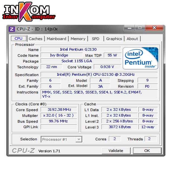The width and height of the screenshot is (173, 173).
Task: Switch to the Caches tab
Action: (x=35, y=39)
